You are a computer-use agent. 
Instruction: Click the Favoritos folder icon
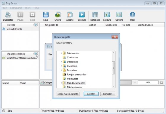point(64,70)
